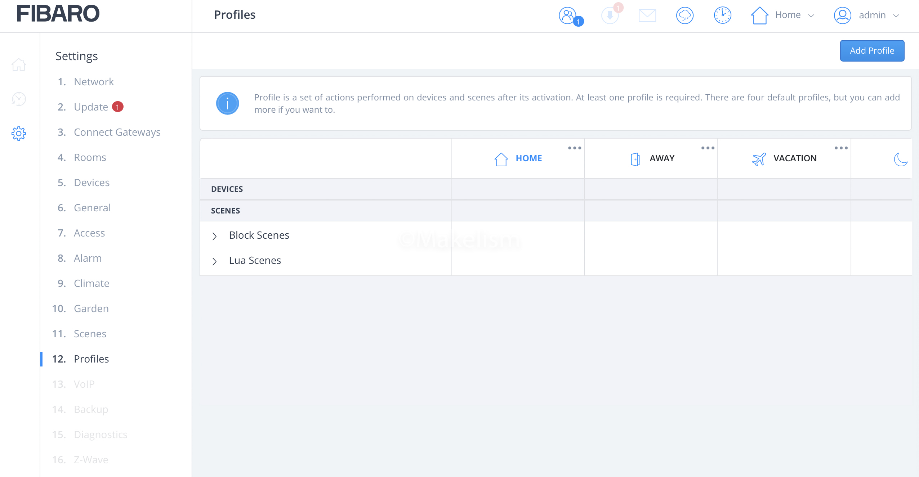Click the users icon with badge
Viewport: 919px width, 477px height.
click(x=568, y=16)
